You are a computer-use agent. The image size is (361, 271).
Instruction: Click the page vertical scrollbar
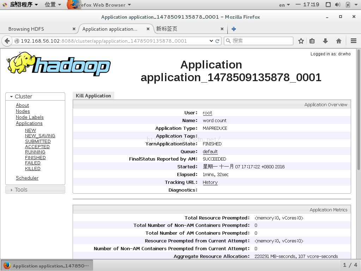[x=359, y=110]
